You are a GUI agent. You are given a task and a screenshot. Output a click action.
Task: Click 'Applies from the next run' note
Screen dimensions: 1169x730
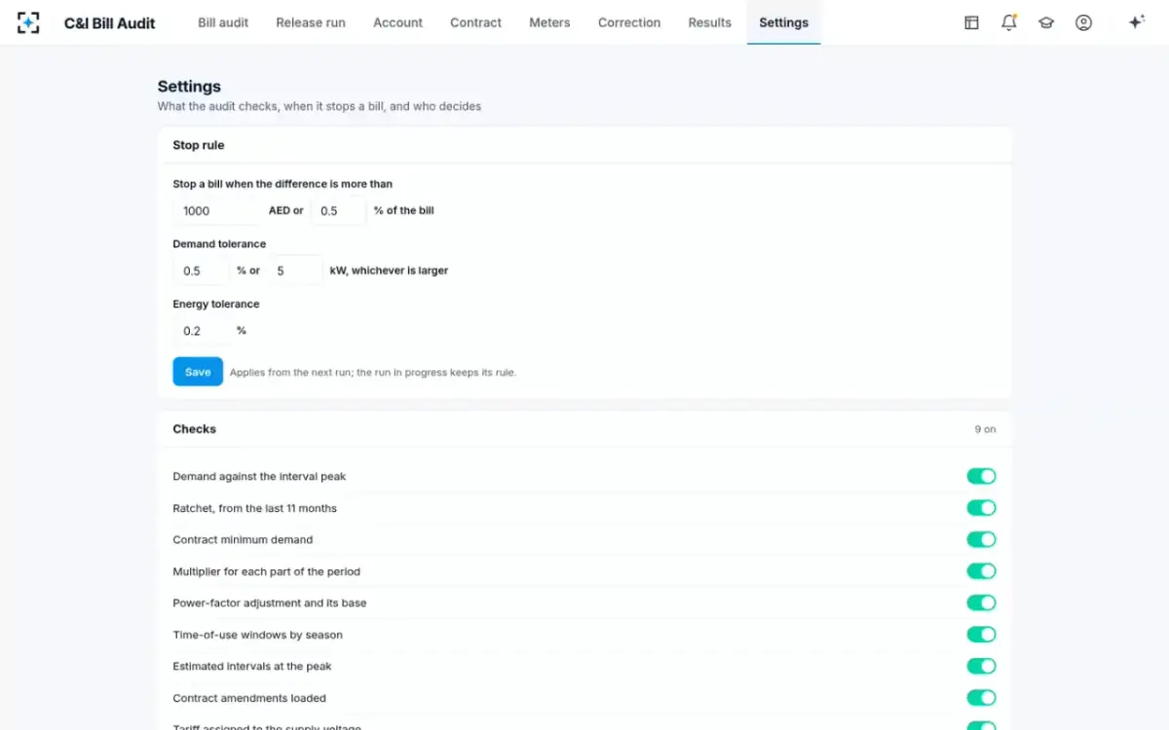coord(373,373)
